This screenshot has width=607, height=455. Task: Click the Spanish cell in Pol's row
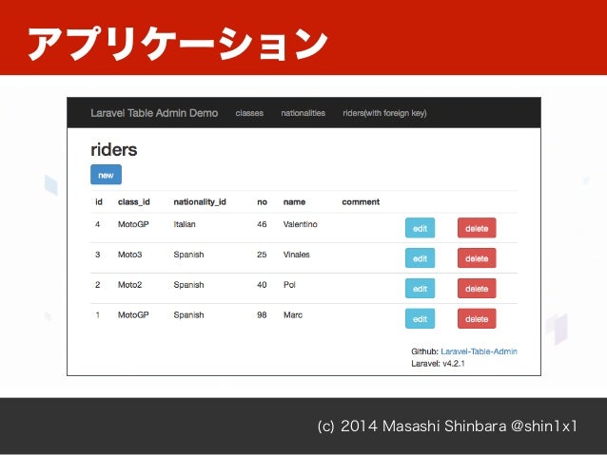click(188, 285)
